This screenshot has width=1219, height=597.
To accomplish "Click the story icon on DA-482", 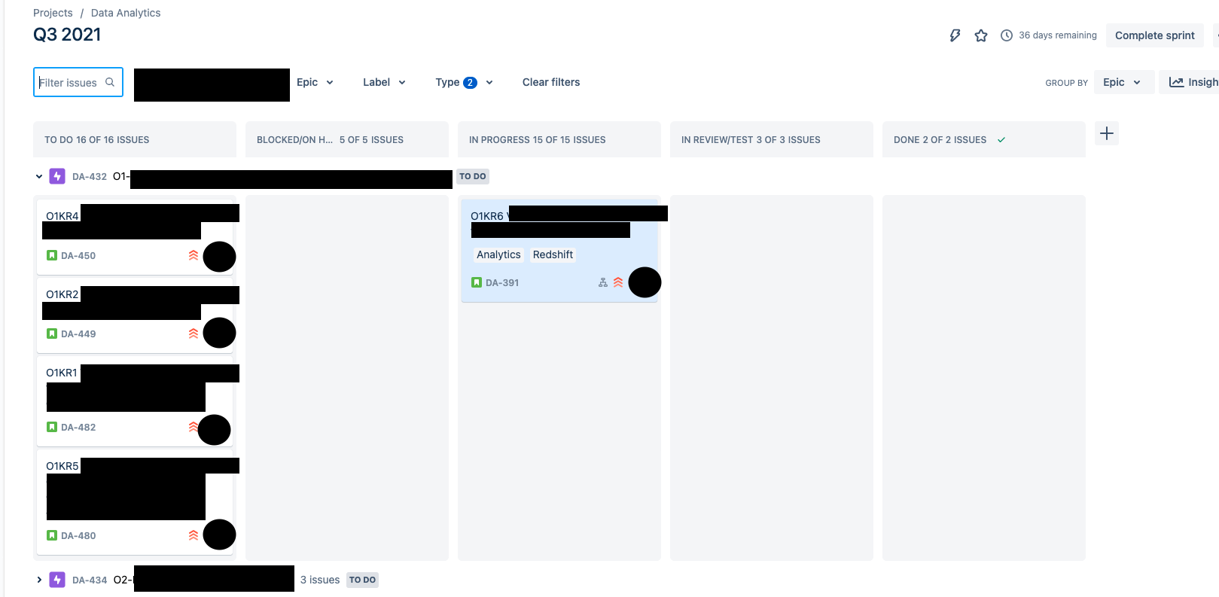I will [x=52, y=427].
